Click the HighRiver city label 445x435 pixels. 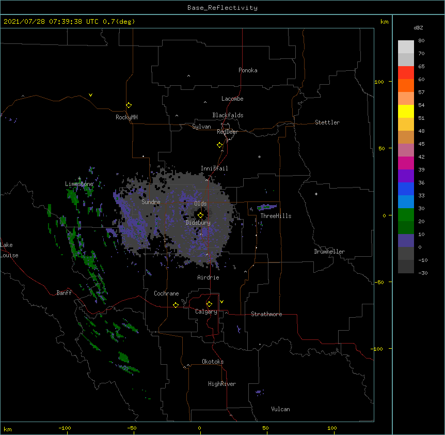click(222, 384)
